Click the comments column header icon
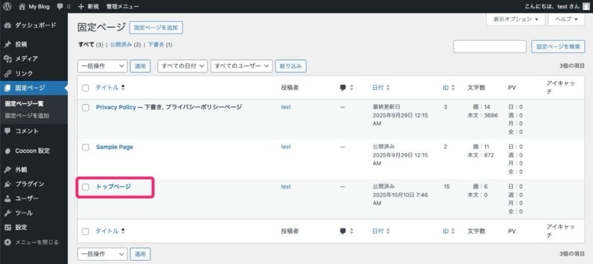Viewport: 593px width, 264px height. coord(343,88)
